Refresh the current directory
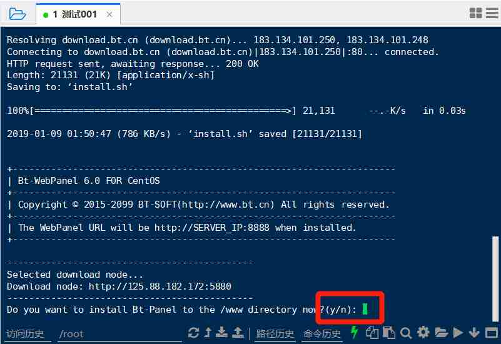501x344 pixels. click(x=193, y=333)
